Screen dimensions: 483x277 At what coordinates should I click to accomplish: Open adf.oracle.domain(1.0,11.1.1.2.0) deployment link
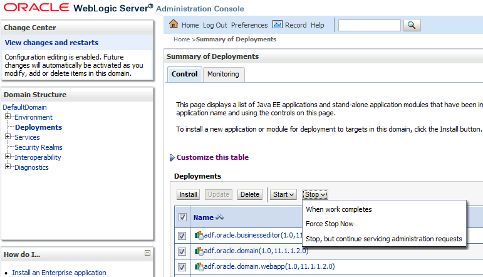256,251
